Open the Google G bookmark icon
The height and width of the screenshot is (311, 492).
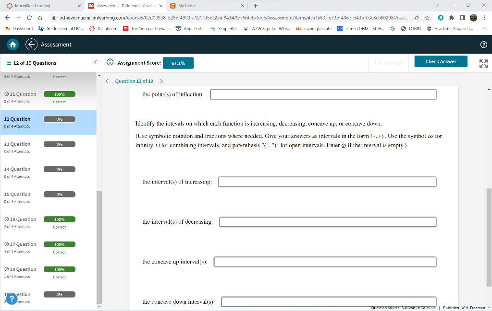pos(392,28)
